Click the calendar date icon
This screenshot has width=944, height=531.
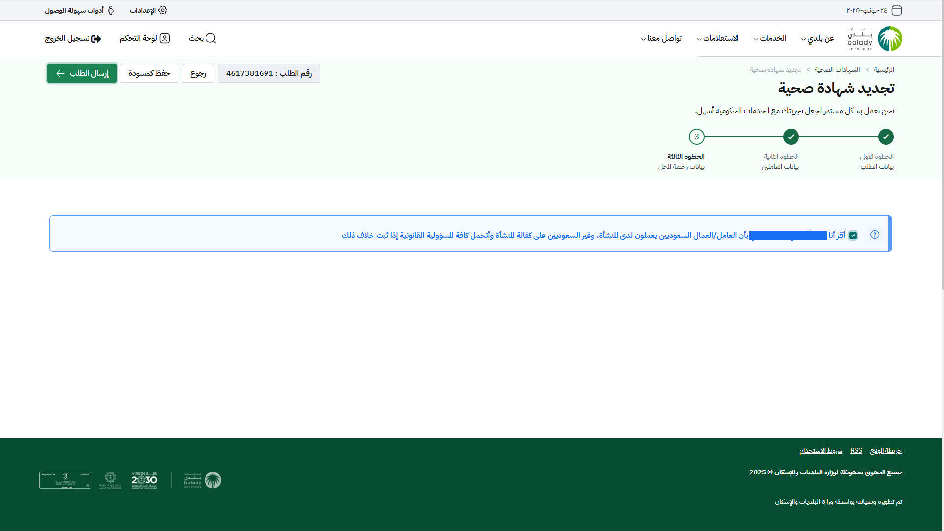click(x=897, y=10)
